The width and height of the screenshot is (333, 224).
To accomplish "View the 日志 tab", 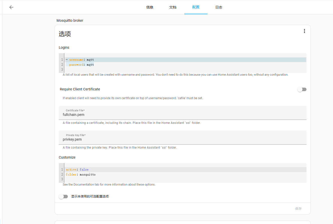I will [219, 7].
